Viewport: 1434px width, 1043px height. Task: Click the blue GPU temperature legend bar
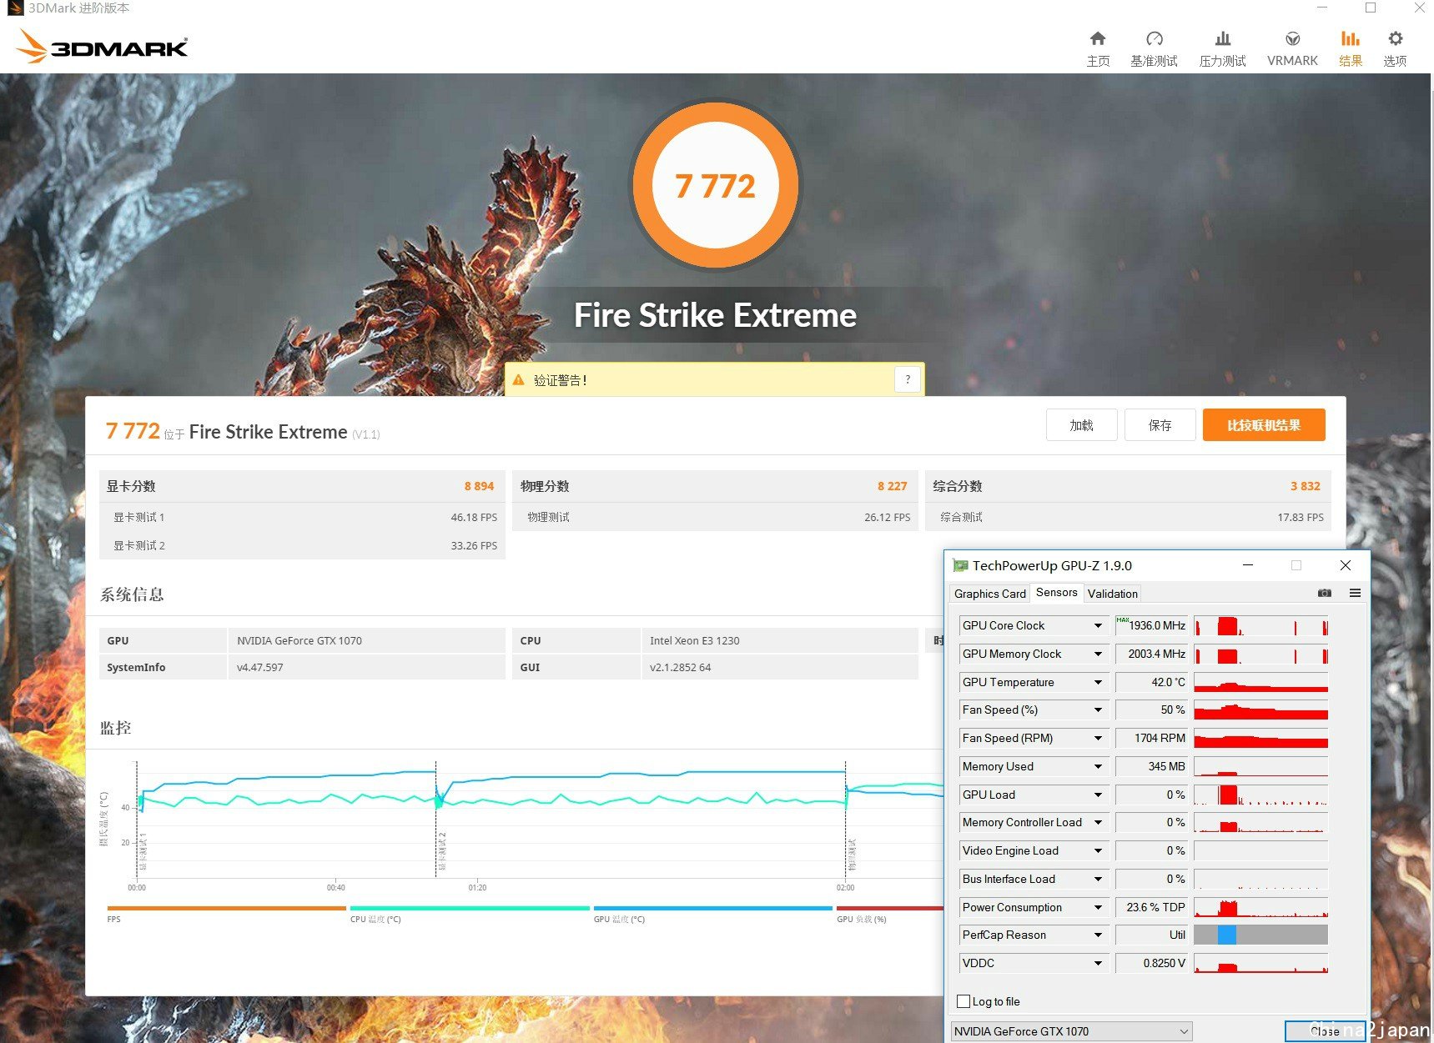pyautogui.click(x=712, y=908)
